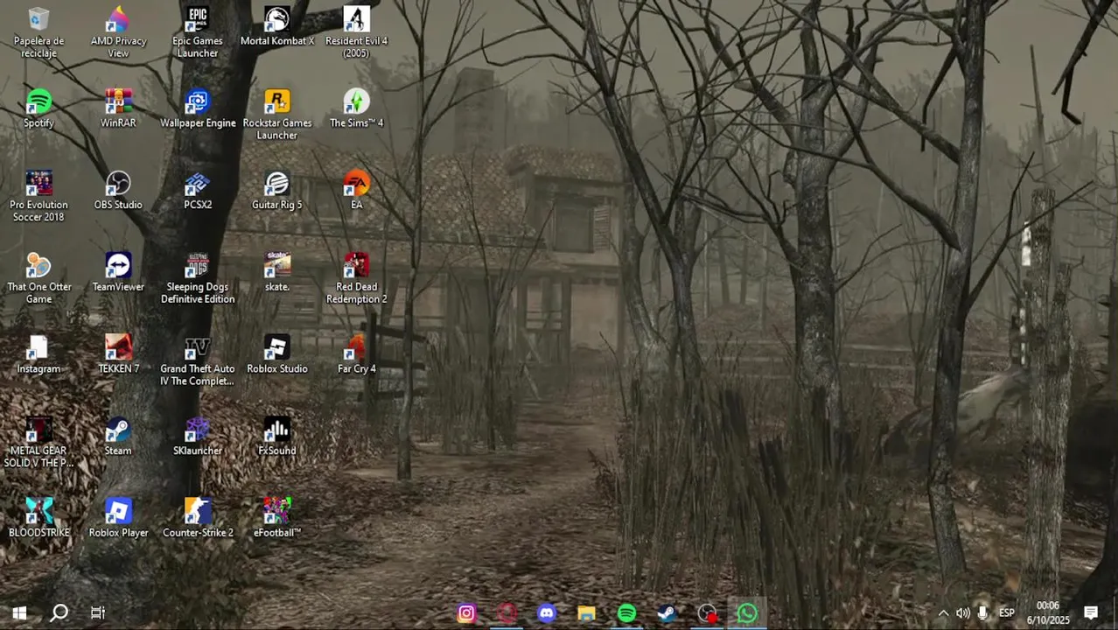Switch to OBS Studio in the taskbar
1118x630 pixels.
[707, 613]
